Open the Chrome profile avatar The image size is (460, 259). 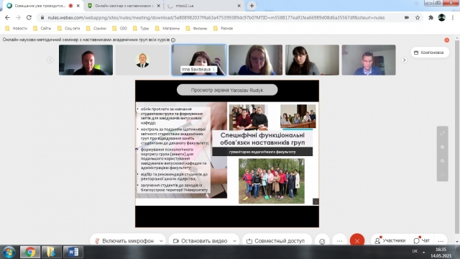(x=442, y=17)
